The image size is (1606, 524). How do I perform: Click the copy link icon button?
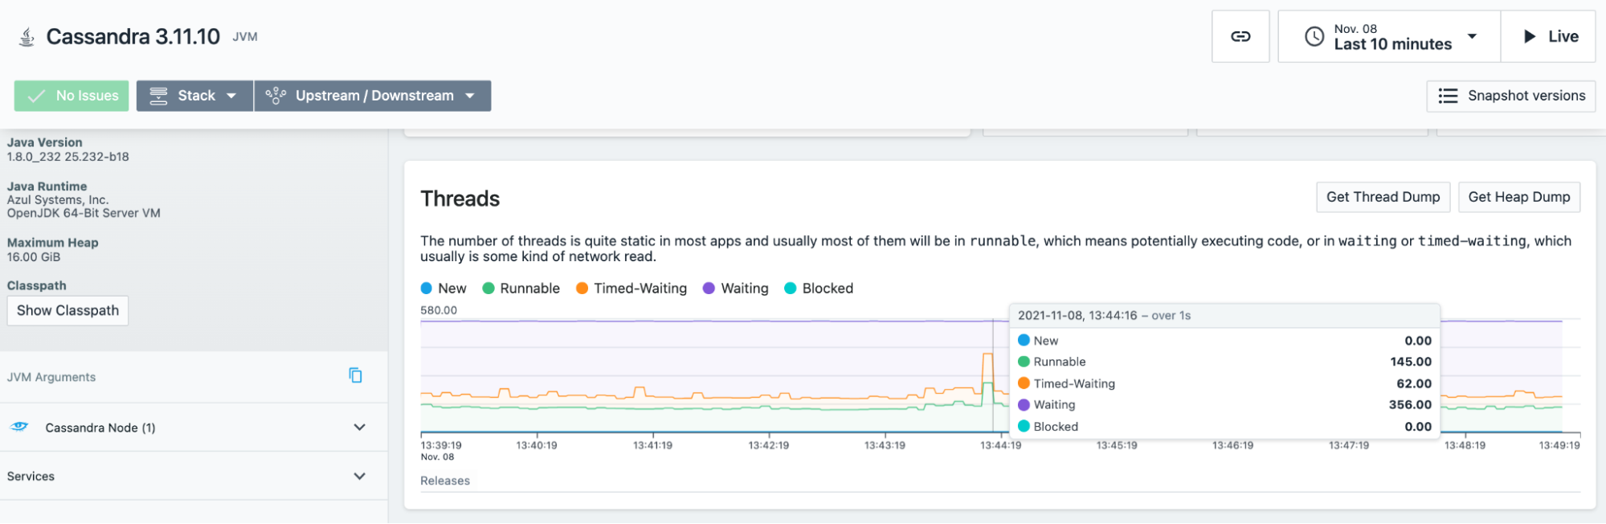click(1240, 36)
